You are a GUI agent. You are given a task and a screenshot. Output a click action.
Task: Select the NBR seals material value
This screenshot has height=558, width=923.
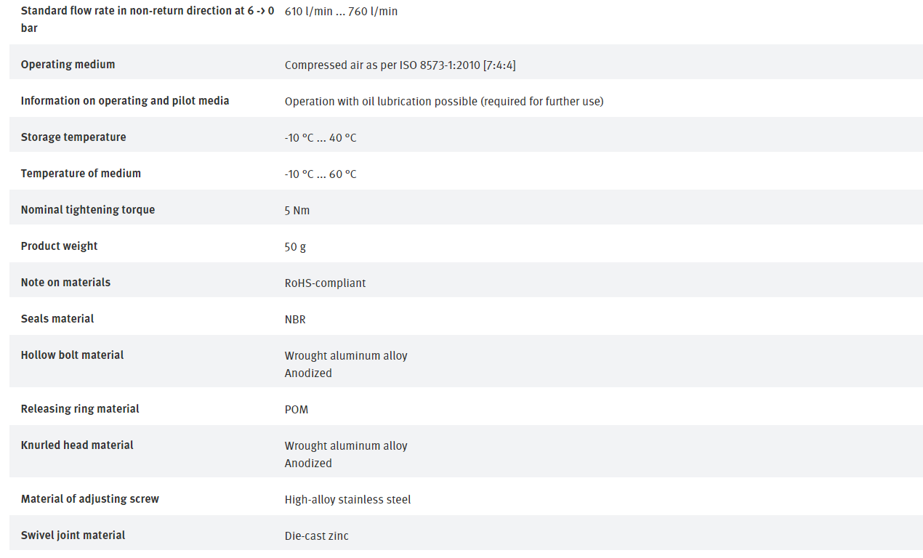point(295,320)
